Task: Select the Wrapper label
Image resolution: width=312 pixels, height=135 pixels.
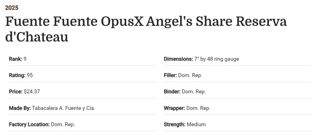Action: 174,108
